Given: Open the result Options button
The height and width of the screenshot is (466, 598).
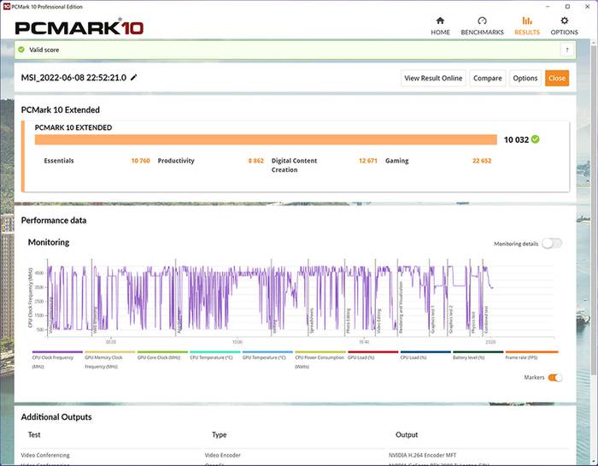Looking at the screenshot, I should 525,78.
